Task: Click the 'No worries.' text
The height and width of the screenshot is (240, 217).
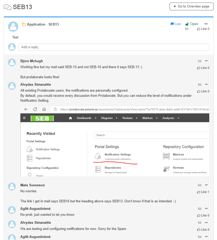Action: pyautogui.click(x=29, y=191)
